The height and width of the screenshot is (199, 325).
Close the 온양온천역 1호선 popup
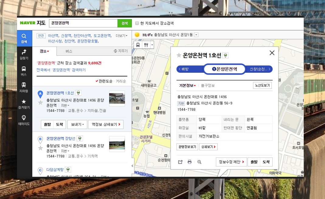[x=272, y=53]
